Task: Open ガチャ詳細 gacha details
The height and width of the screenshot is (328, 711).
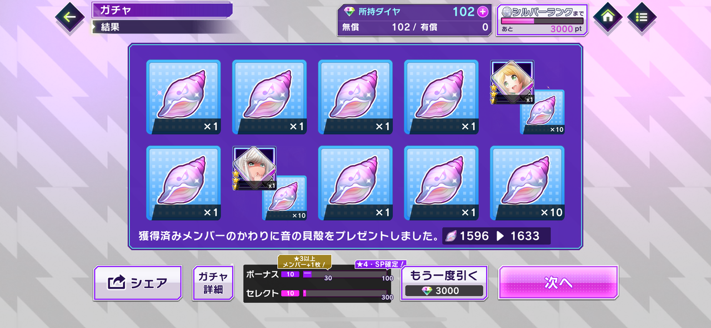Action: 213,283
